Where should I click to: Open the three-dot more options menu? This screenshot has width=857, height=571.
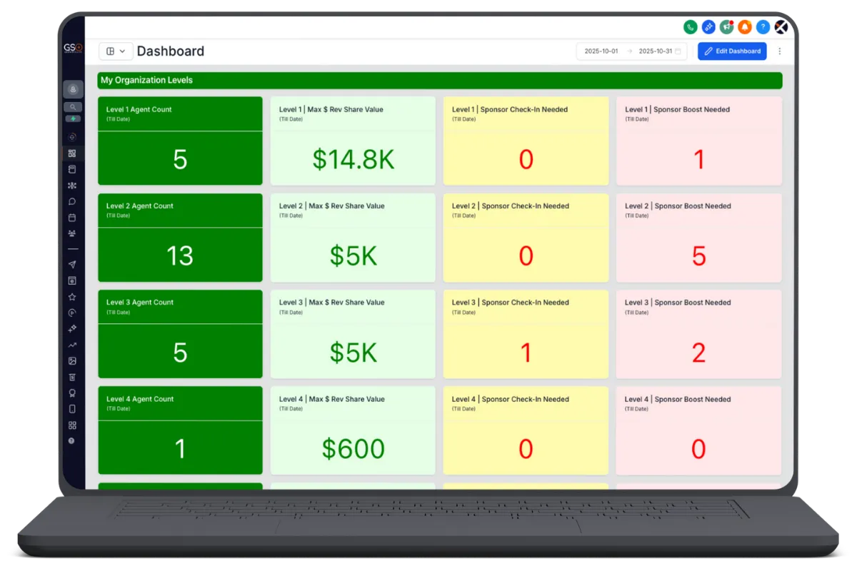[780, 51]
